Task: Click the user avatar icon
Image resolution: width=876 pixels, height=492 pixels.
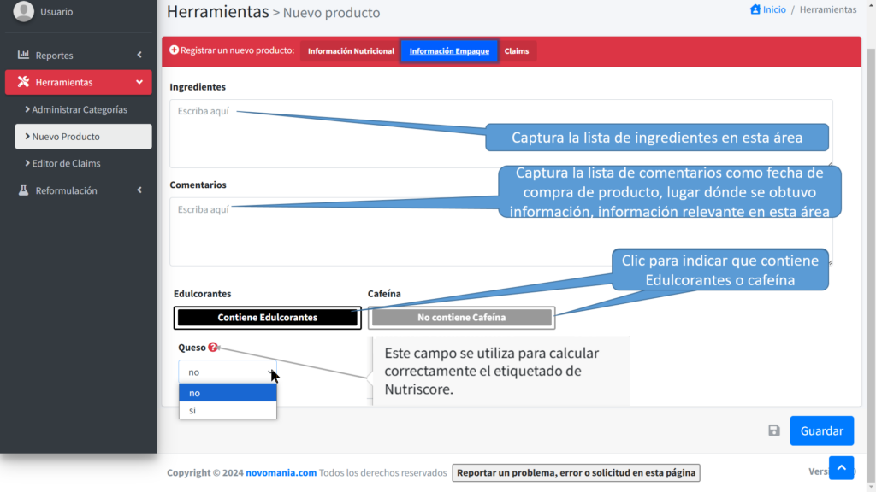Action: pyautogui.click(x=23, y=10)
